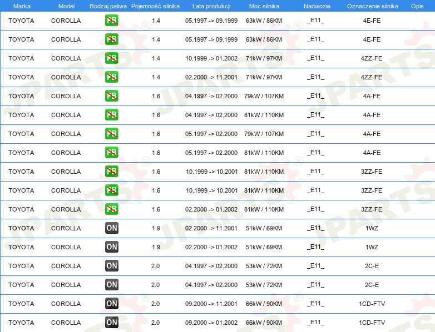Select diesel ON icon in 1CD-FTV row ending 01.2002
Viewport: 435px width, 332px height.
[111, 323]
